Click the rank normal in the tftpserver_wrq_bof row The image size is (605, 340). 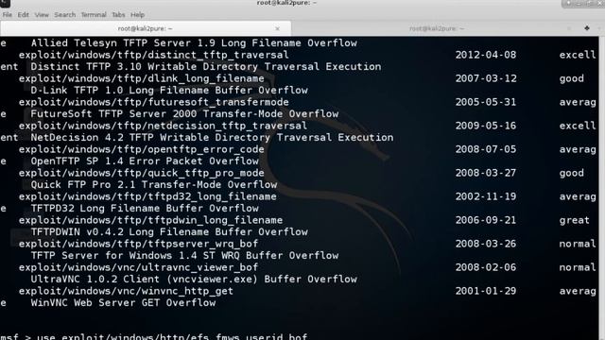[578, 244]
